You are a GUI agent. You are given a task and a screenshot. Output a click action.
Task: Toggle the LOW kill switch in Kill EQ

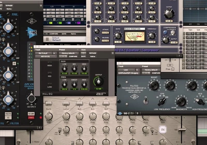pyautogui.click(x=50, y=84)
